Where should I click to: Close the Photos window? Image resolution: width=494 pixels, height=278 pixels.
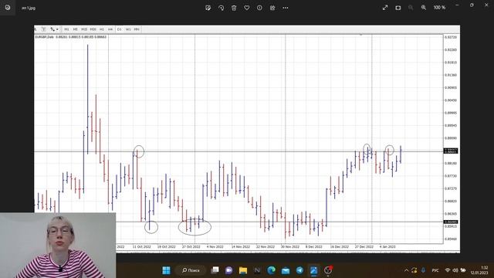[486, 5]
